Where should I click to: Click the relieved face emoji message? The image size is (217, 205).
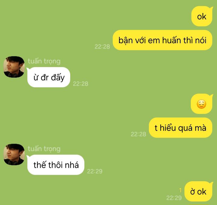tap(202, 104)
